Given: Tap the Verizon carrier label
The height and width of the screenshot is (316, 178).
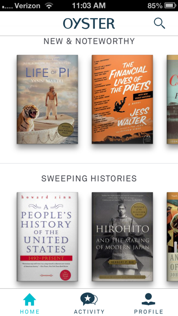Looking at the screenshot, I should pos(27,5).
